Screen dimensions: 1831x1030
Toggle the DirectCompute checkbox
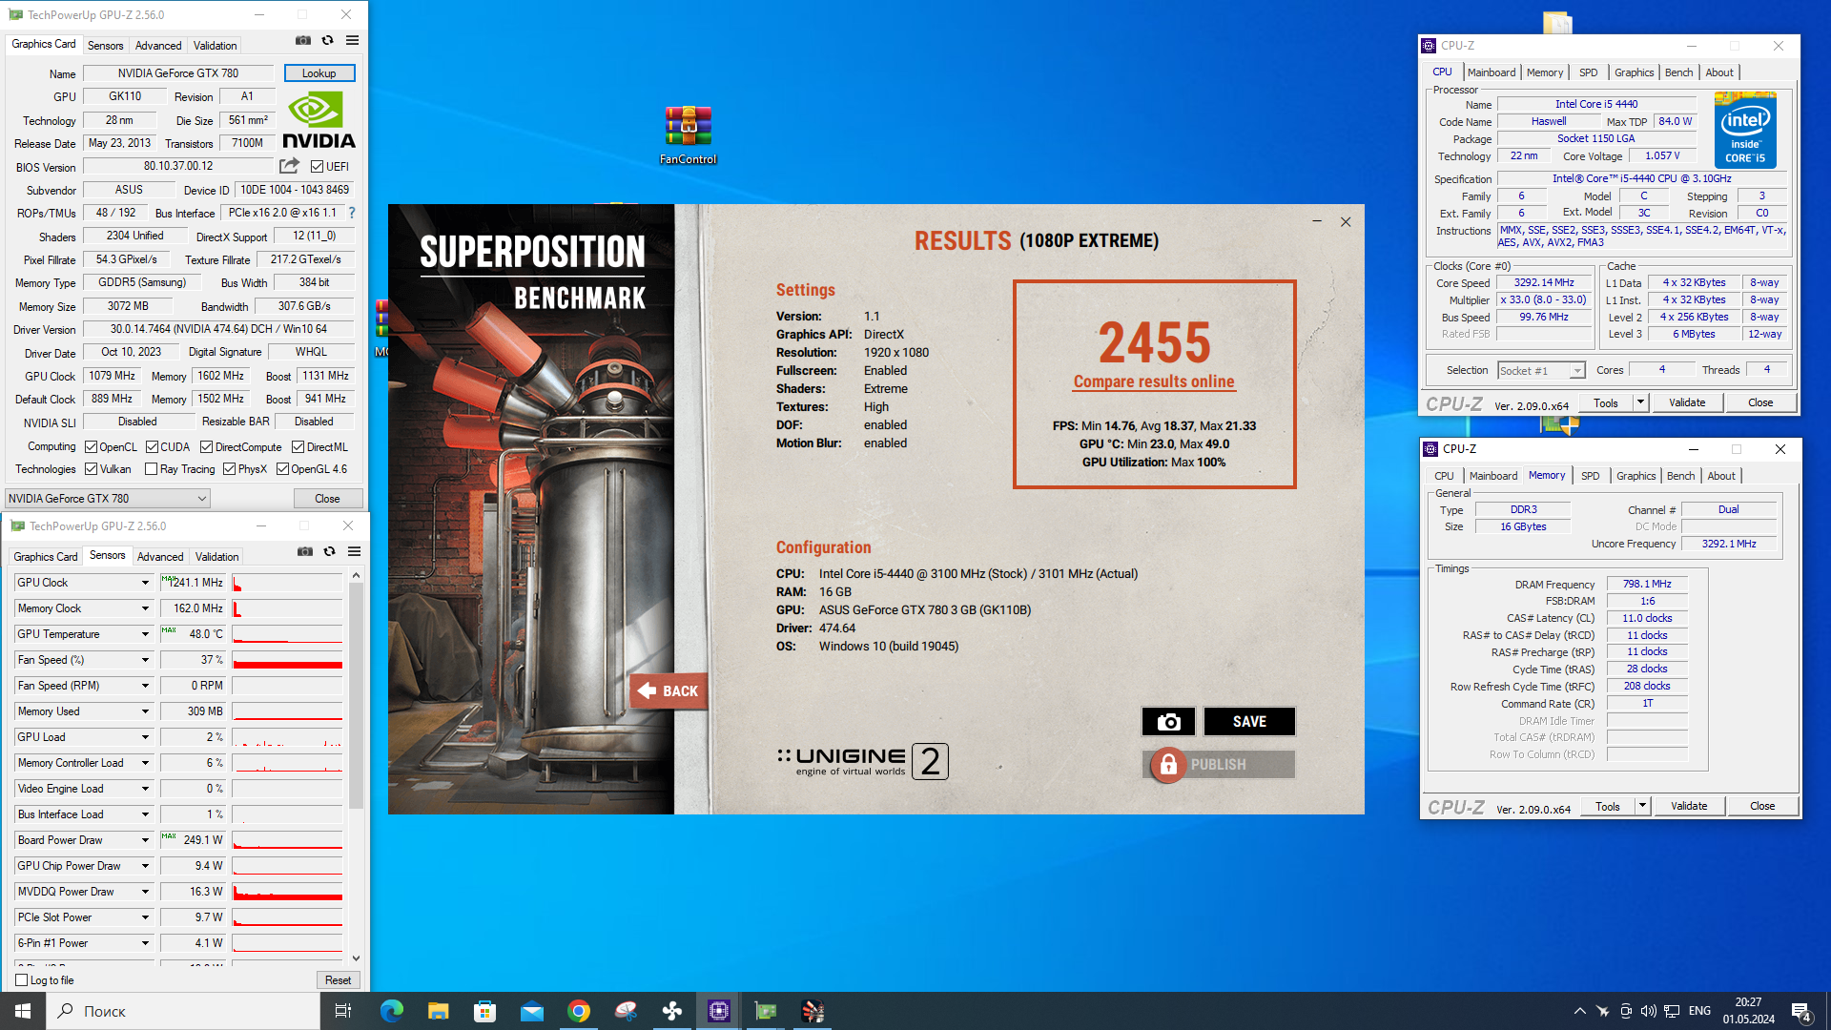tap(206, 446)
